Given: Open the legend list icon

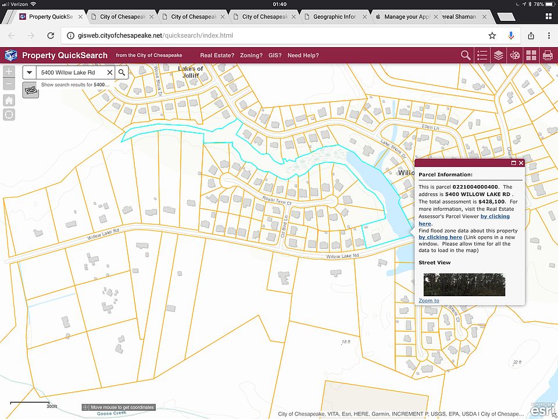Looking at the screenshot, I should point(482,55).
